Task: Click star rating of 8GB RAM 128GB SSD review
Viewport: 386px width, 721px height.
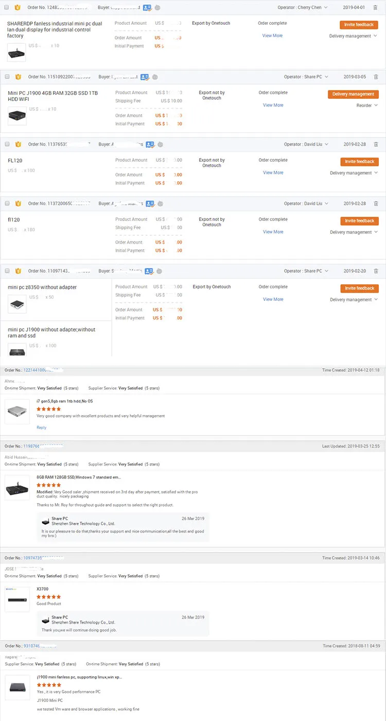Action: point(48,485)
